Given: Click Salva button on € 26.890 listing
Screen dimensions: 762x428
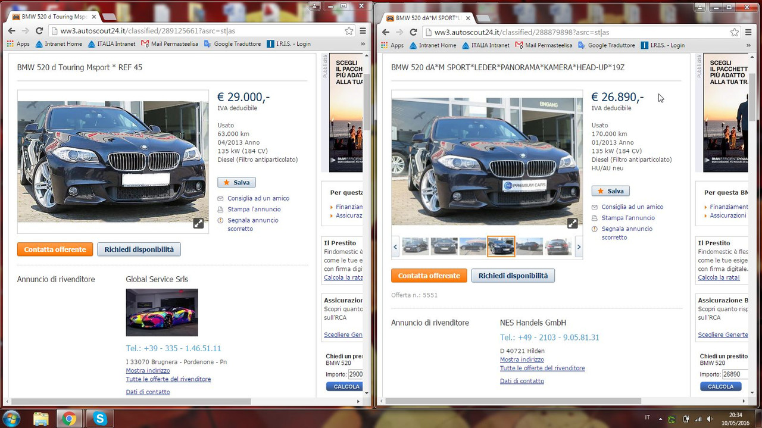Looking at the screenshot, I should (x=610, y=191).
